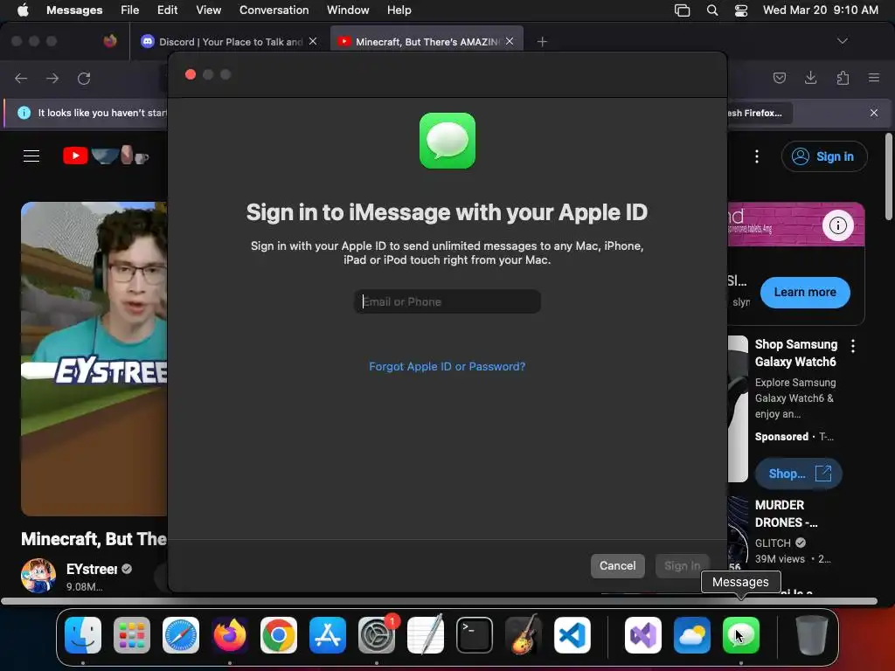Close the Discord tab

click(313, 41)
